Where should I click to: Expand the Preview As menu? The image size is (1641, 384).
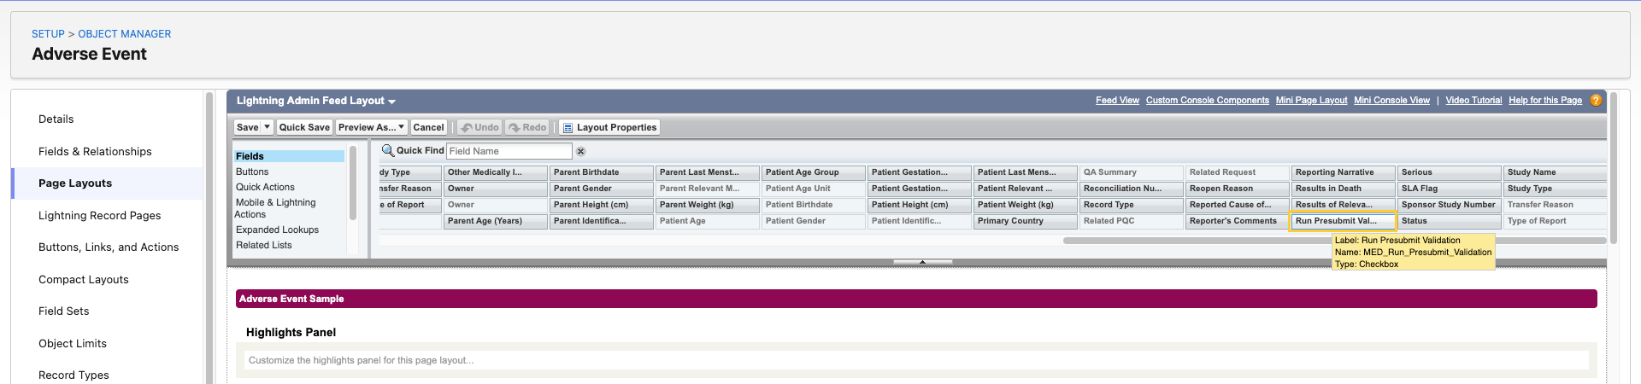pos(371,127)
